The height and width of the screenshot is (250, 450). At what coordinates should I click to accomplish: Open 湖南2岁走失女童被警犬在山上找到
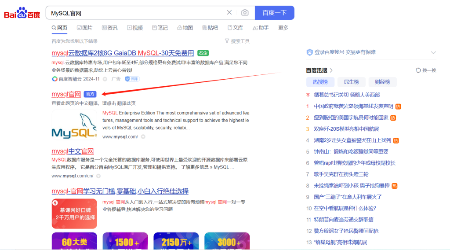[352, 140]
